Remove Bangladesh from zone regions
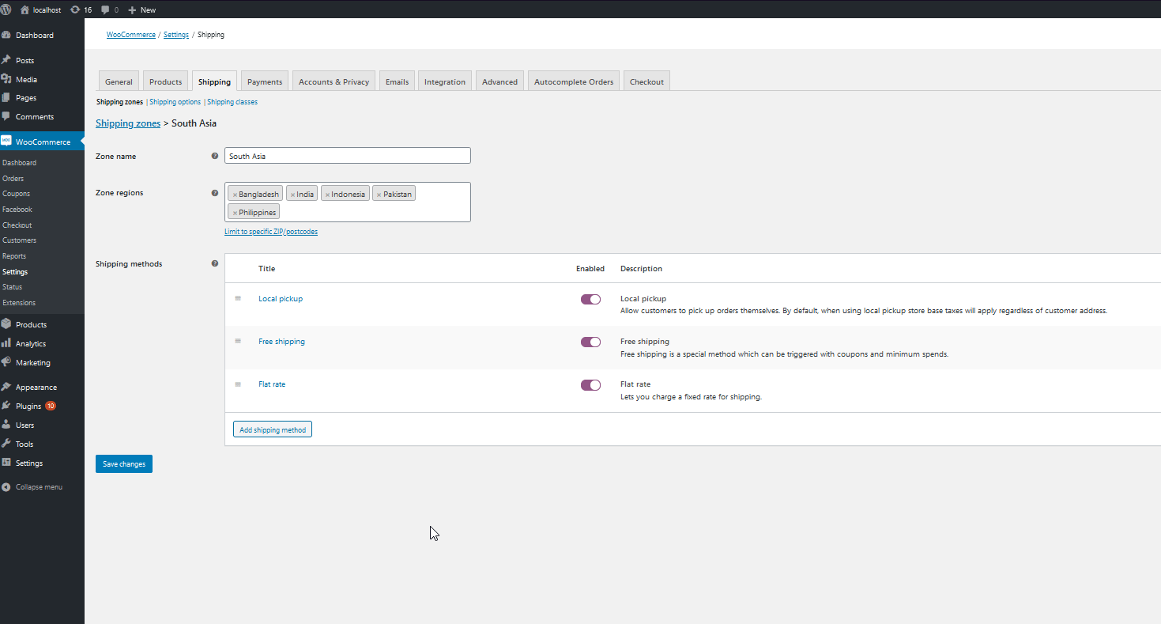 coord(235,195)
